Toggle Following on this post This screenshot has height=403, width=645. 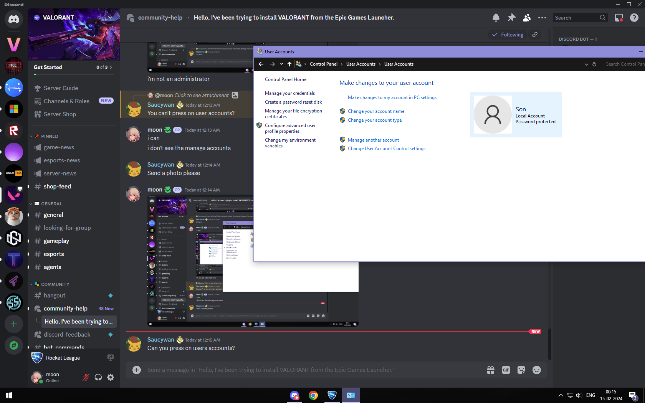click(x=508, y=35)
